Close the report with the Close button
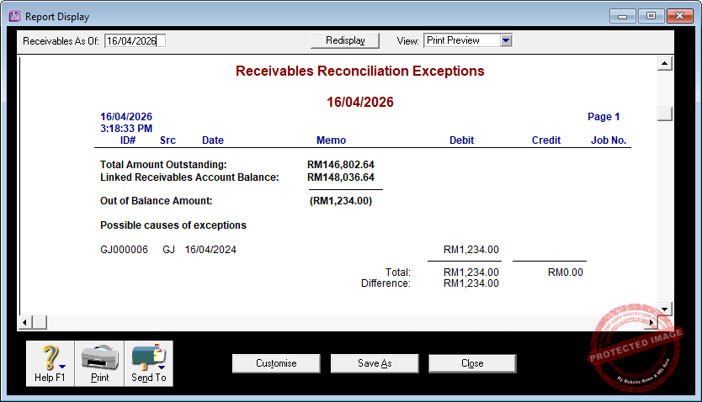The height and width of the screenshot is (402, 702). pyautogui.click(x=472, y=363)
